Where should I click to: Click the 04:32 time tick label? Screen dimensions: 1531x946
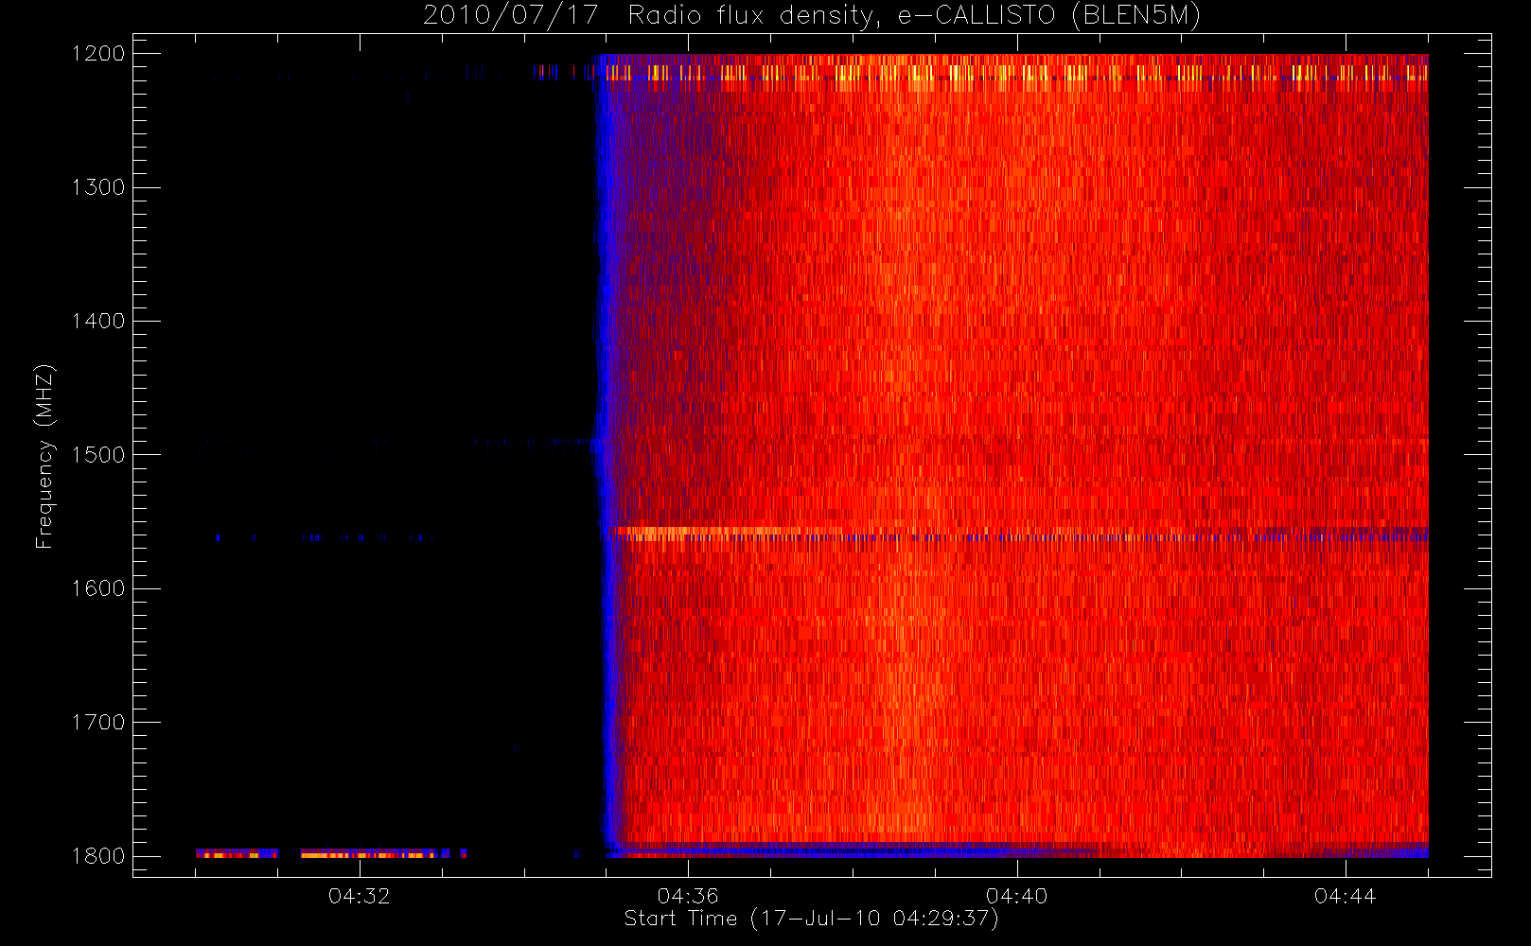coord(360,896)
